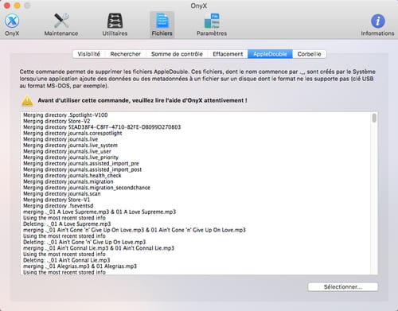Click log line 'Merging directory Store-V2'
Screen dimensions: 398x311
[x=57, y=121]
